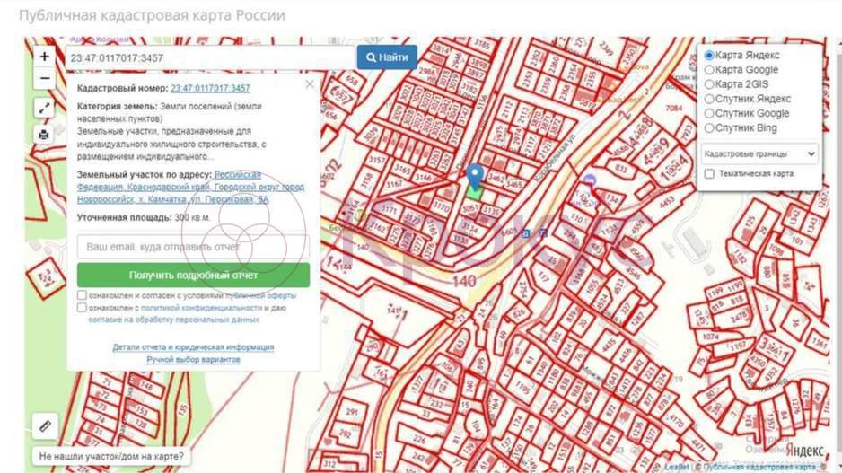842x473 pixels.
Task: Open the публичной оферты link
Action: (x=260, y=295)
